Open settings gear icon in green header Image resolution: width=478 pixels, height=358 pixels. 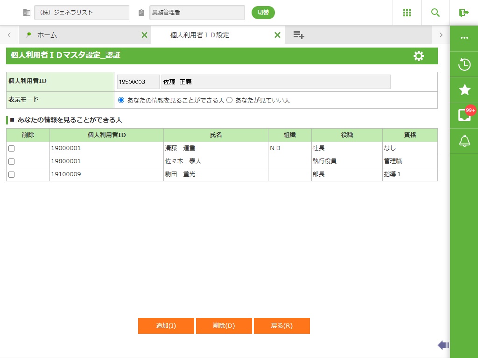point(419,56)
